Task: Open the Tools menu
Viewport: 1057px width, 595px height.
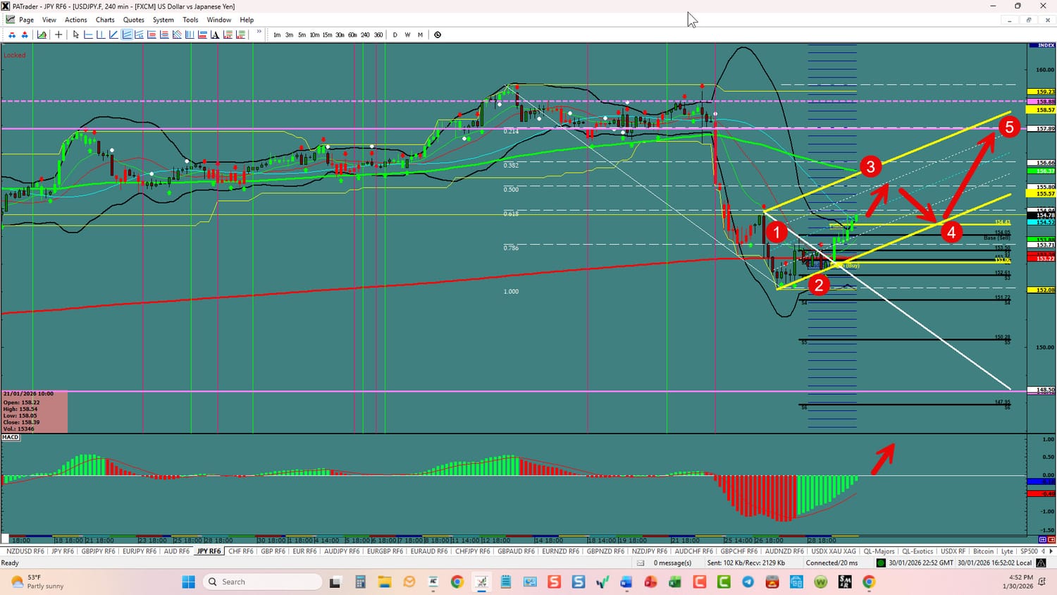Action: 190,20
